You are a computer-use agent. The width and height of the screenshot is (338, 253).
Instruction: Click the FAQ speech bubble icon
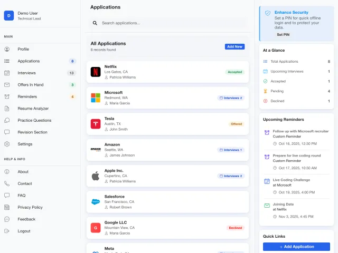(7, 196)
